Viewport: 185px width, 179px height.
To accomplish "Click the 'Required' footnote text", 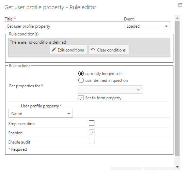I will 19,149.
